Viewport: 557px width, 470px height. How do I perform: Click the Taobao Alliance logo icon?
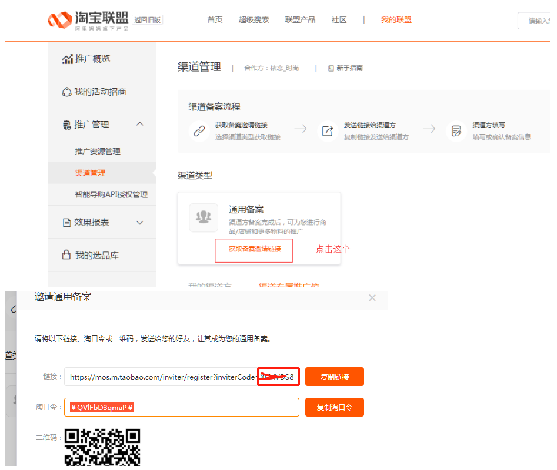coord(59,20)
